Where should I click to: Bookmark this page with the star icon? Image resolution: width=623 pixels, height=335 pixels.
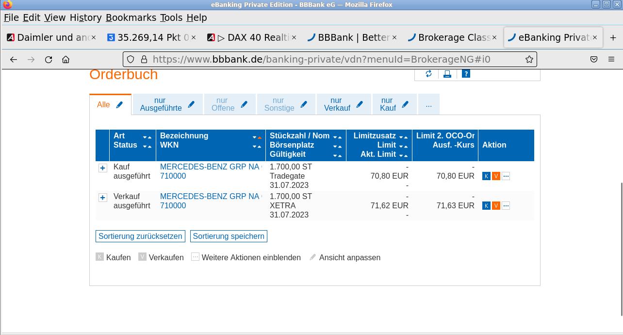coord(529,59)
